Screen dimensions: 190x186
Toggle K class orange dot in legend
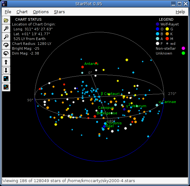[x=167, y=34]
